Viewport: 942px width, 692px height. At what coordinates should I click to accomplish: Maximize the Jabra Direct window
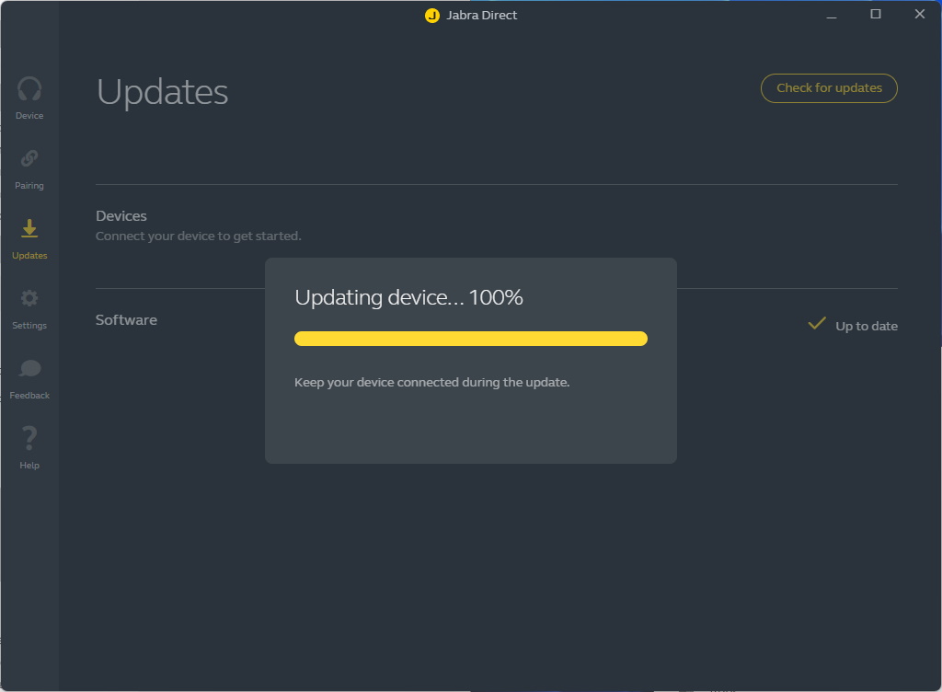click(876, 14)
